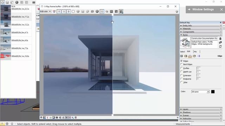Screen dimensions: 225x126
Task: Click the update style refresh arrows icon
Action: point(220,47)
